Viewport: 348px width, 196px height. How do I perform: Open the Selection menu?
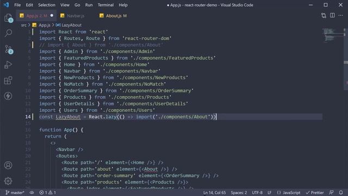[47, 5]
